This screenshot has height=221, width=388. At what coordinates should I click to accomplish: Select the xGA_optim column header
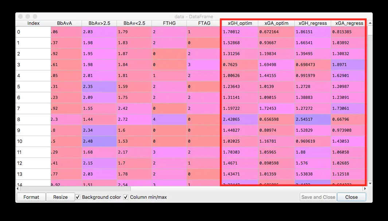tap(277, 23)
